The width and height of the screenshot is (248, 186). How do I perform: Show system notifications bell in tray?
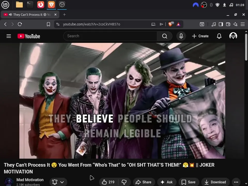click(224, 5)
